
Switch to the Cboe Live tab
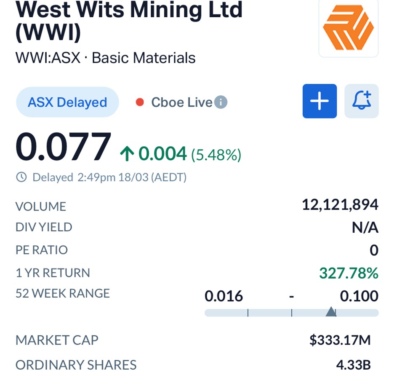click(181, 102)
